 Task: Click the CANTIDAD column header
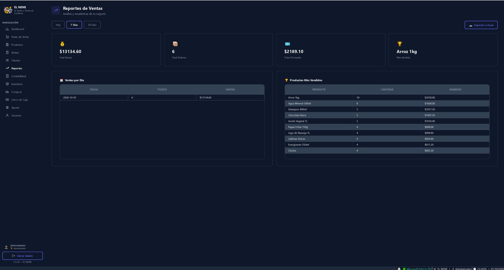point(387,90)
